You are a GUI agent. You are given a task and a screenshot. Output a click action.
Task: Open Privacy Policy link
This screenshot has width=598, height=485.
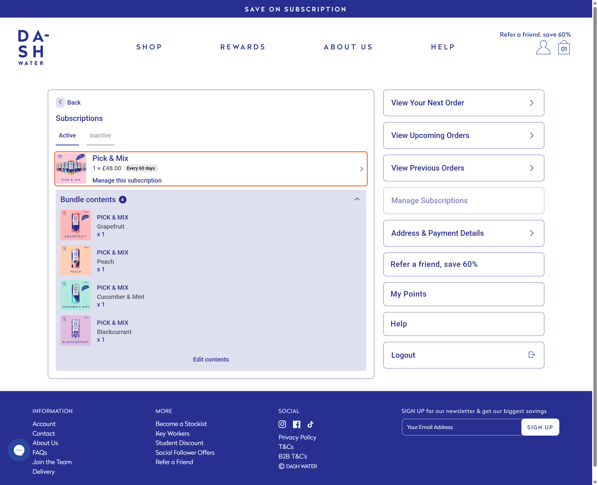click(x=297, y=437)
